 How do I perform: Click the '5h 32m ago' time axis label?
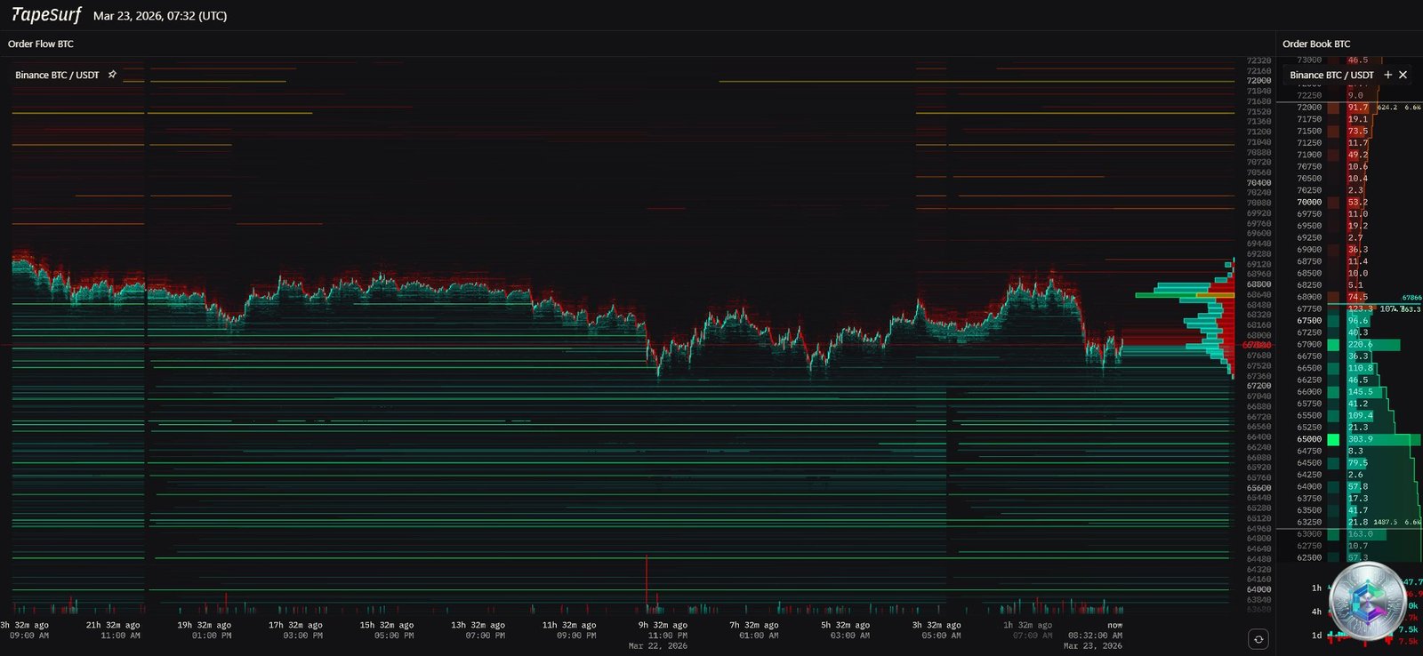point(845,625)
